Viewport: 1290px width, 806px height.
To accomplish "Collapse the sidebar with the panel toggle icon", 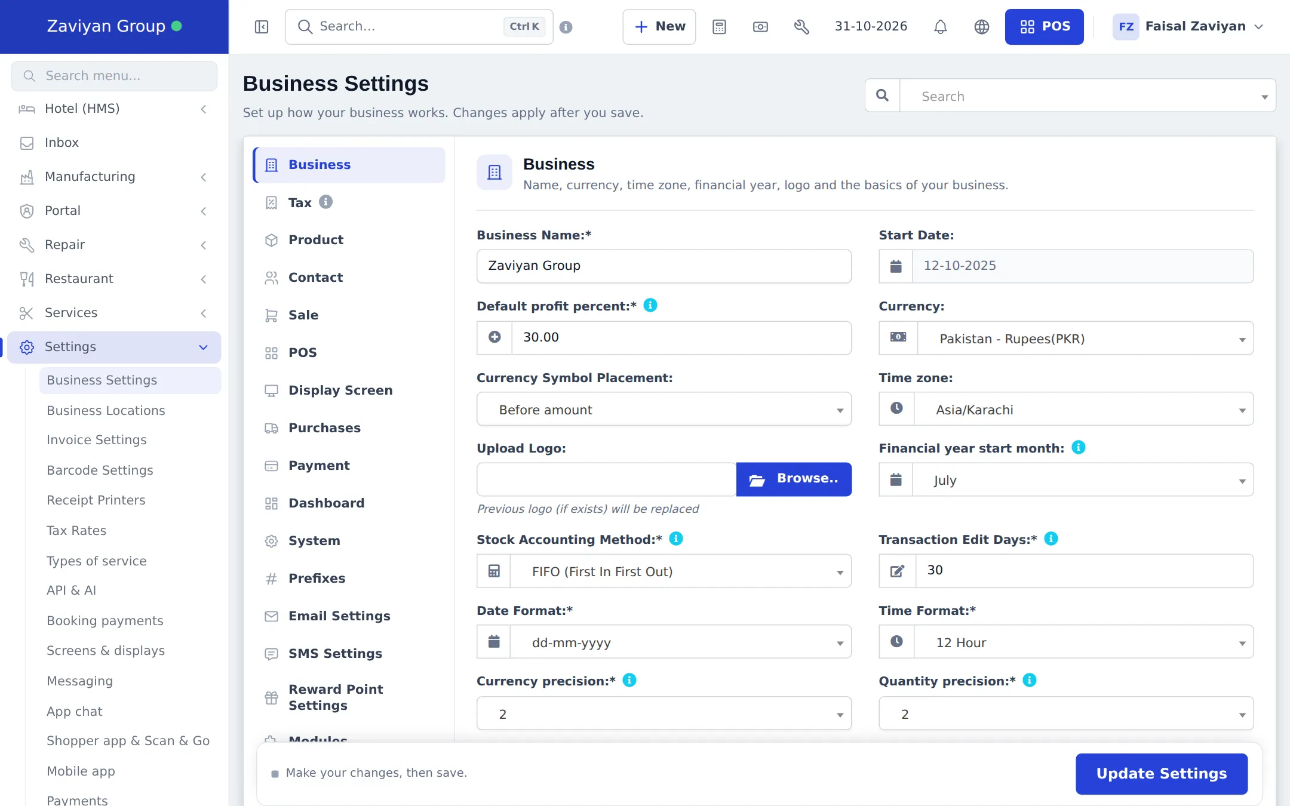I will point(262,27).
